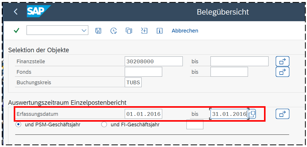Click the Execute clock icon
Image resolution: width=307 pixels, height=147 pixels.
tap(113, 31)
